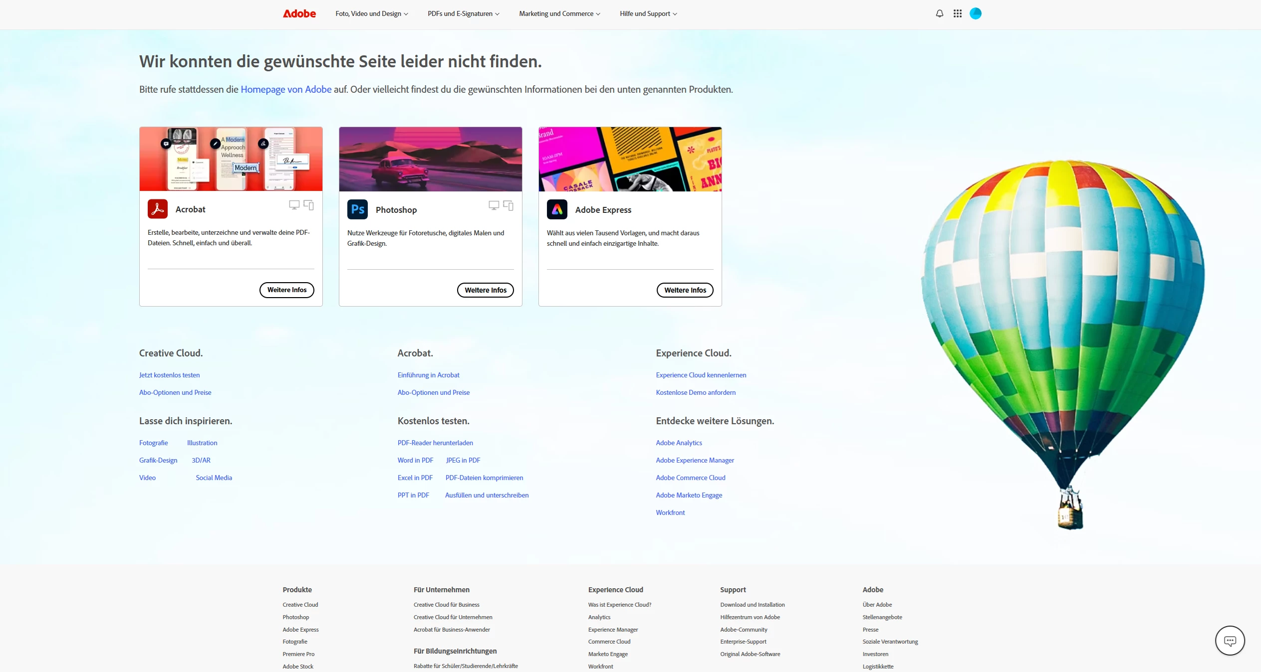Click the Photoshop card banner image
The width and height of the screenshot is (1261, 672).
click(x=430, y=159)
